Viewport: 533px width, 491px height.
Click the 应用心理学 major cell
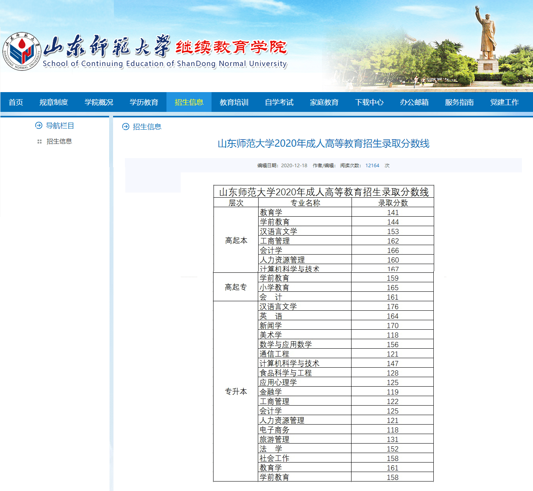(x=305, y=383)
